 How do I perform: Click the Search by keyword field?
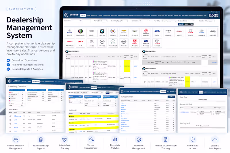tap(168, 21)
